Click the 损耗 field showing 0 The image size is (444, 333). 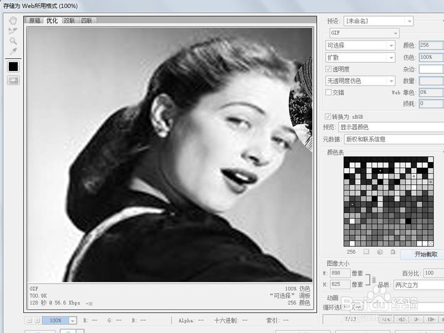pos(431,104)
